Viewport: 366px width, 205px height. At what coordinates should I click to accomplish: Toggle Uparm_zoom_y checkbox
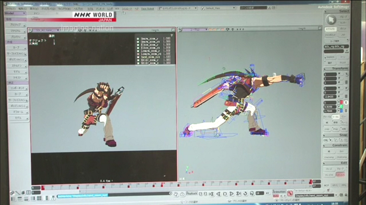click(138, 39)
